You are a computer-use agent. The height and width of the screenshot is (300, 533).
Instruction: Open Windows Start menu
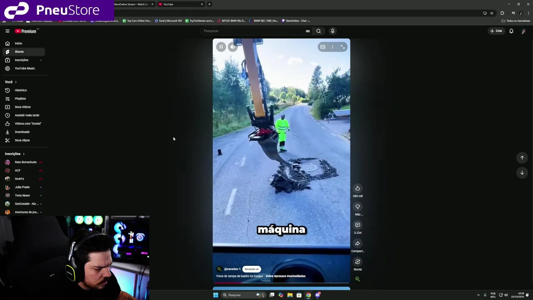coord(216,295)
